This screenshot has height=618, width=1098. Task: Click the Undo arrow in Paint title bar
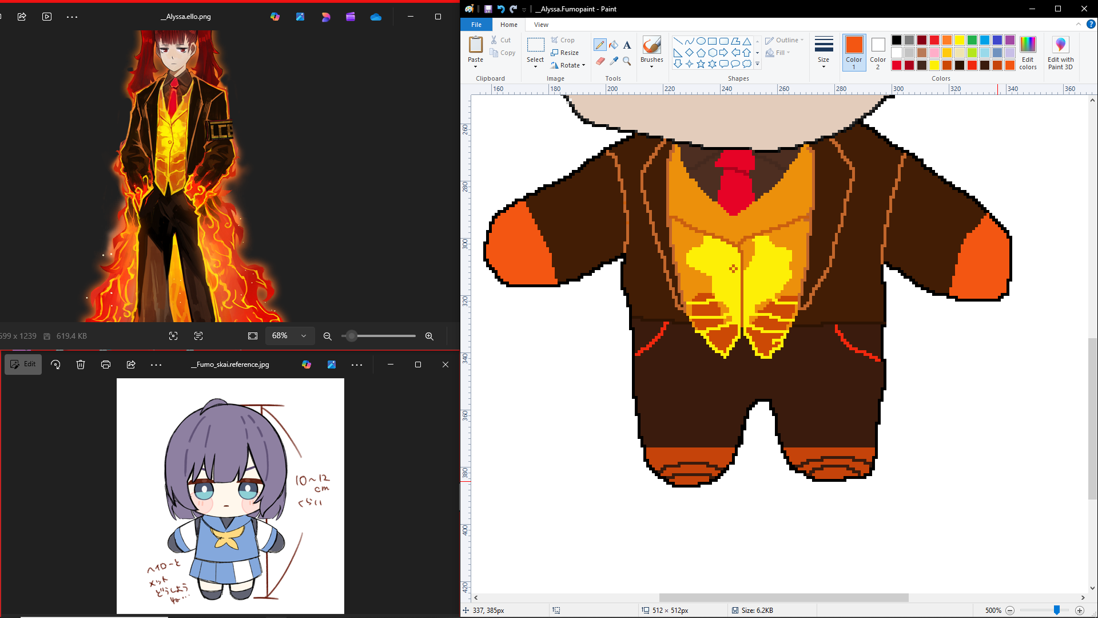[500, 9]
